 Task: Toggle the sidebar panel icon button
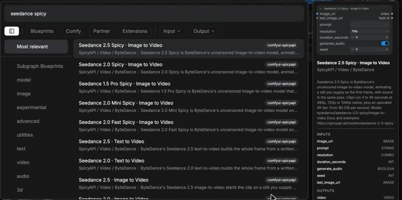pos(12,31)
